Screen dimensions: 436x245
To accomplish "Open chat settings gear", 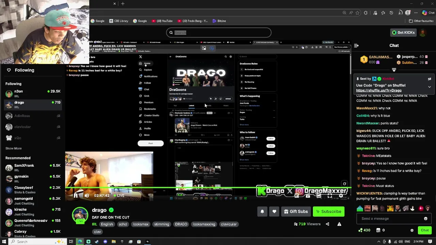I will point(412,230).
